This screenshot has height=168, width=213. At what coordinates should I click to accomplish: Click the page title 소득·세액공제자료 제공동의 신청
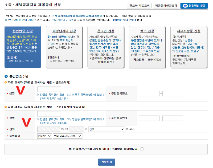coord(32,5)
